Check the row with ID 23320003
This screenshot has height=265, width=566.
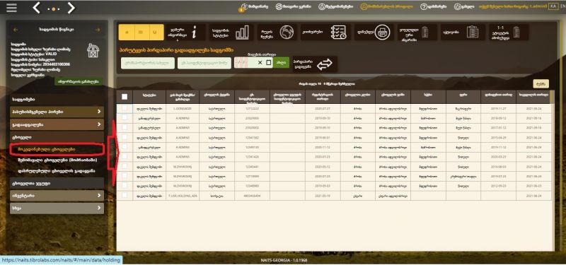(x=125, y=117)
